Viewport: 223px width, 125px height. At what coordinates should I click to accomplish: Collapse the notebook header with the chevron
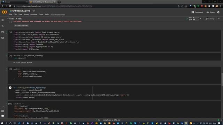pyautogui.click(x=219, y=19)
